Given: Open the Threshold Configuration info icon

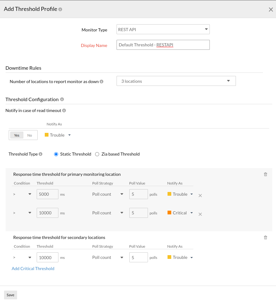Looking at the screenshot, I should click(62, 99).
